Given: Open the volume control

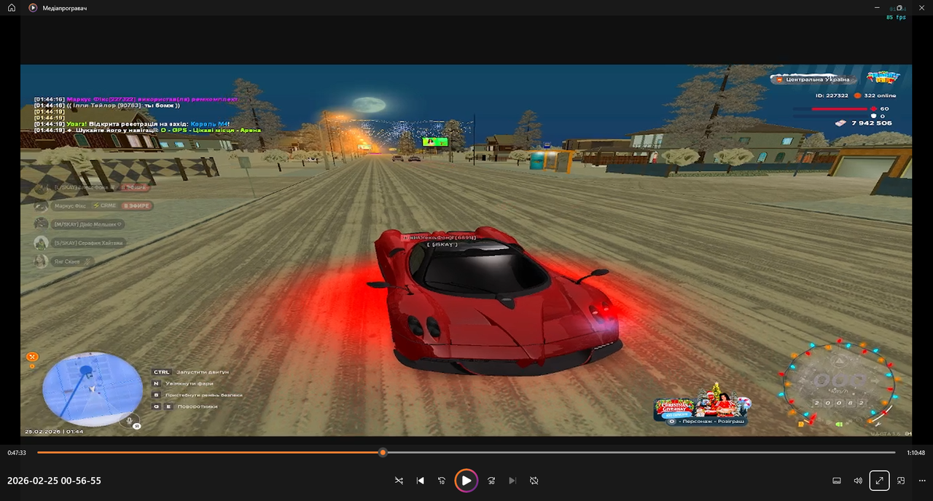Looking at the screenshot, I should point(858,481).
